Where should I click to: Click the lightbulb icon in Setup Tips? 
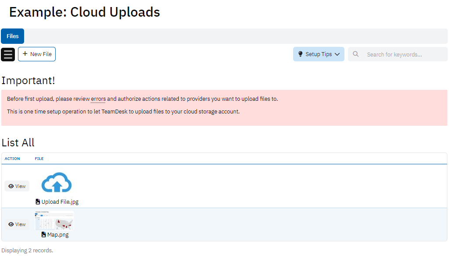(x=300, y=54)
